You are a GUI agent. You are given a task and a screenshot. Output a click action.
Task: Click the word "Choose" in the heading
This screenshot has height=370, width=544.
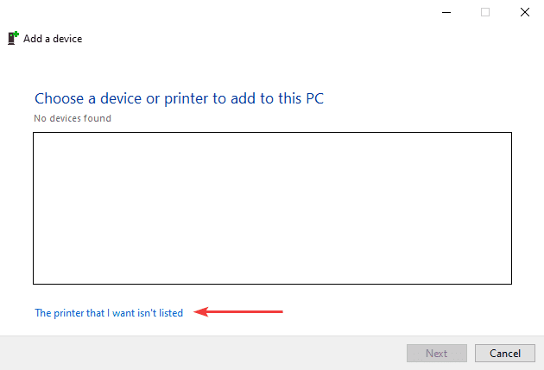[x=60, y=98]
